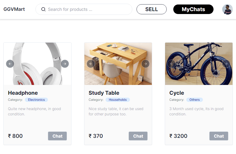Click the search magnifier icon
236x154 pixels.
[43, 9]
